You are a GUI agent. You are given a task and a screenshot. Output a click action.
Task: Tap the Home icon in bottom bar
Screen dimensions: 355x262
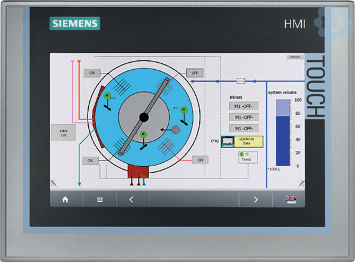65,199
